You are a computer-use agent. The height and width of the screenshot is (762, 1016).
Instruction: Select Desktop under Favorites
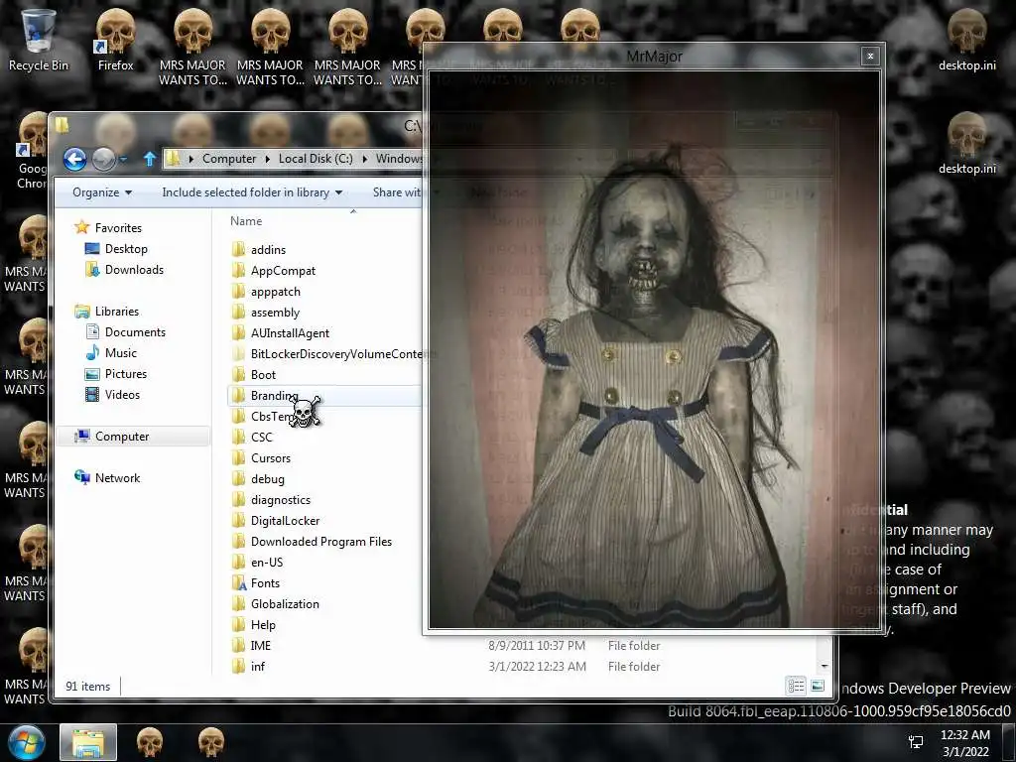click(x=116, y=249)
